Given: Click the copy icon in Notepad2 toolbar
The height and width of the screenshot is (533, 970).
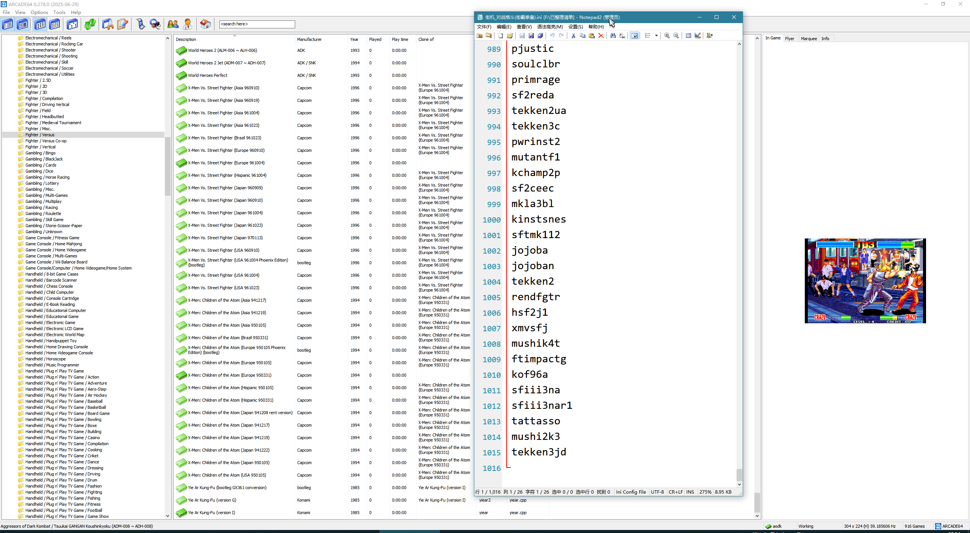Looking at the screenshot, I should pos(583,36).
